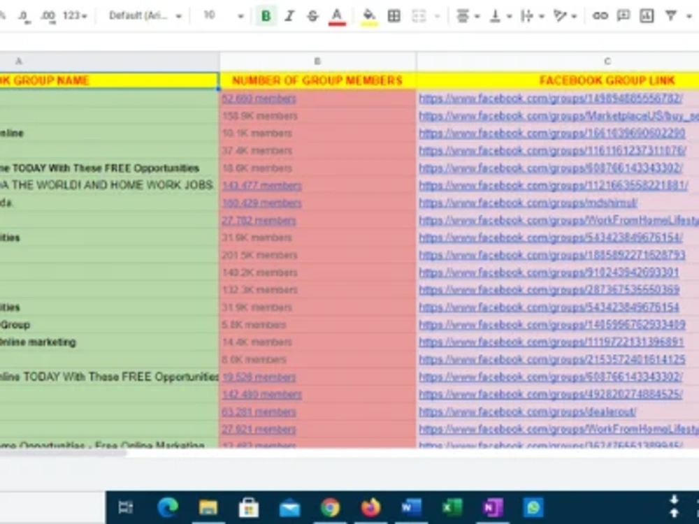
Task: Open Microsoft Store from the taskbar
Action: (249, 507)
